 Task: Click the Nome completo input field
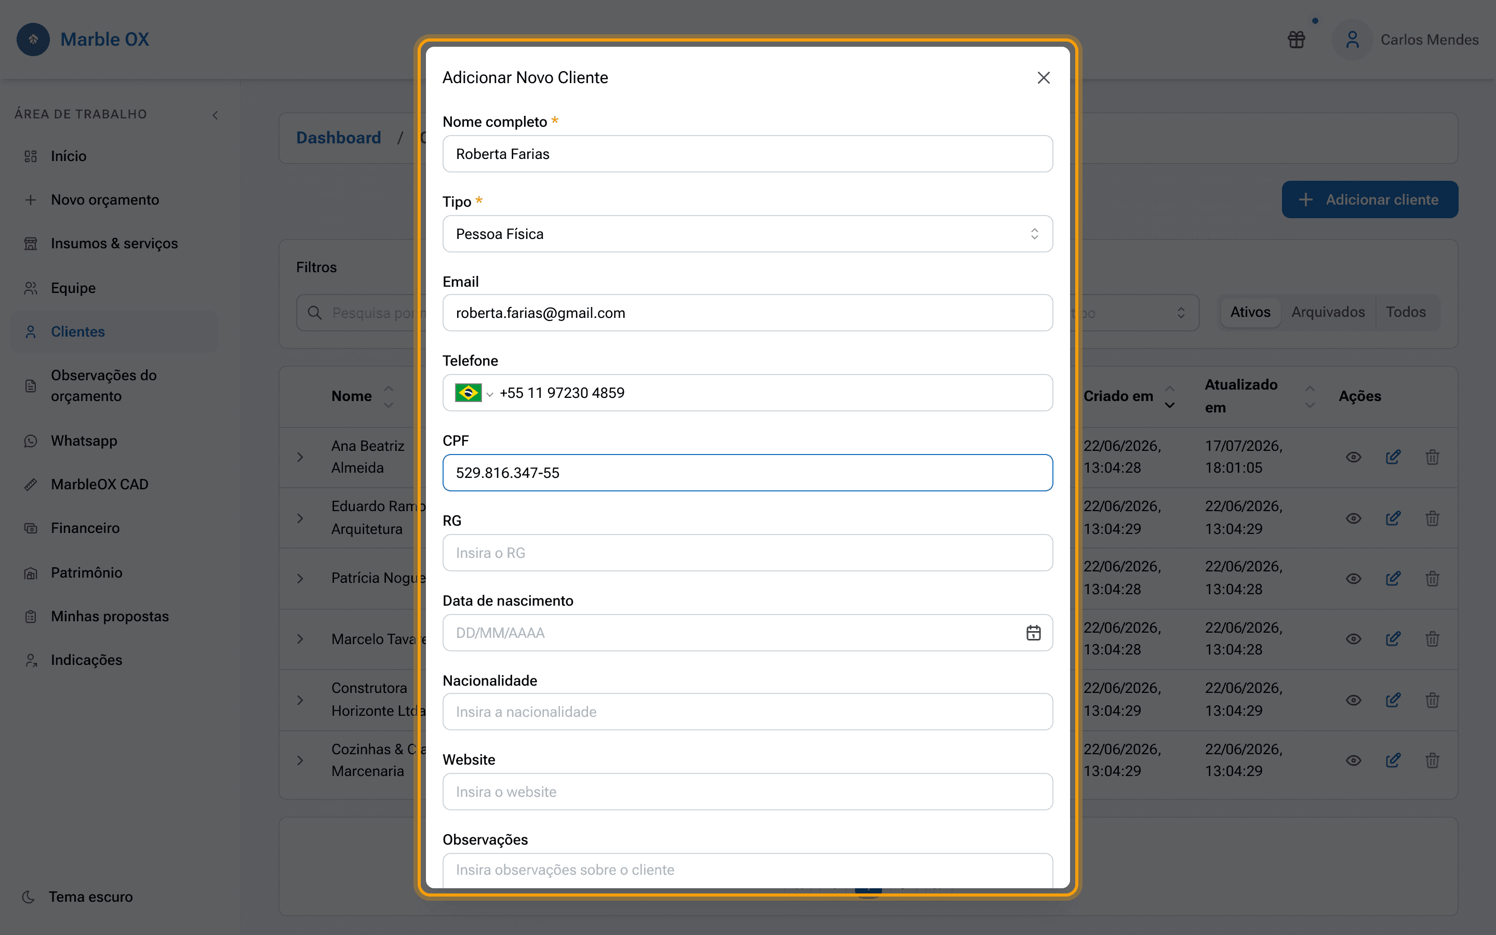[747, 154]
